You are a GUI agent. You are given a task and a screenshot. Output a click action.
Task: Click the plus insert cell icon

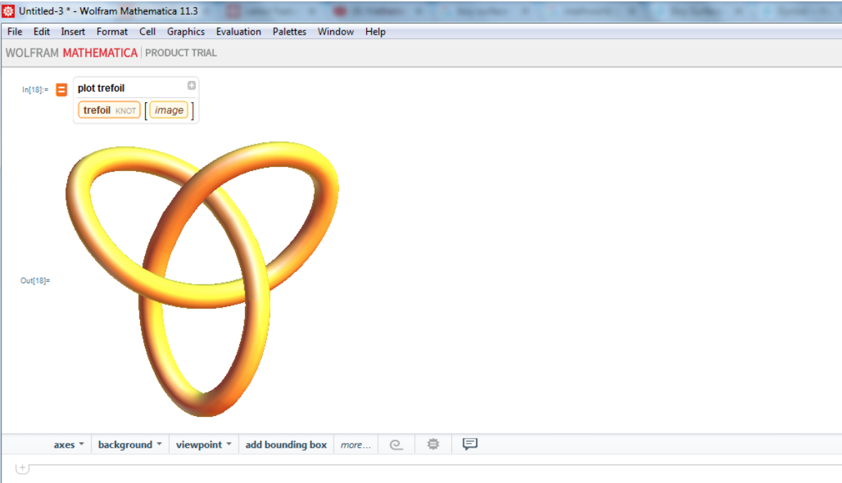(x=21, y=468)
